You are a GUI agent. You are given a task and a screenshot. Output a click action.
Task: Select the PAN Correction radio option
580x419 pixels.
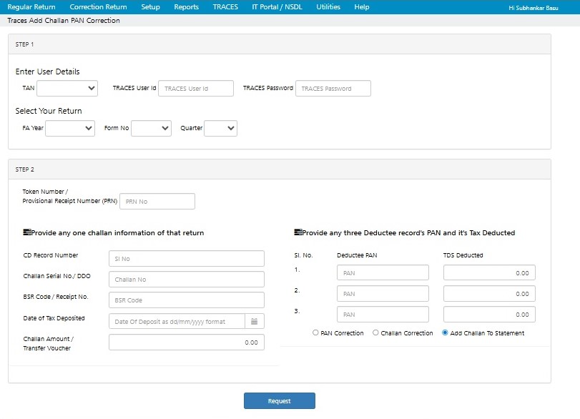click(317, 333)
